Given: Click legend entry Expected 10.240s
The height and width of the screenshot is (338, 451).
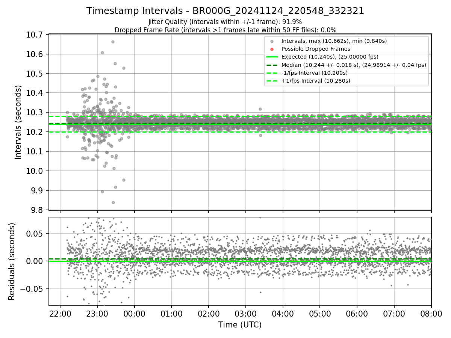Looking at the screenshot, I should [x=330, y=57].
